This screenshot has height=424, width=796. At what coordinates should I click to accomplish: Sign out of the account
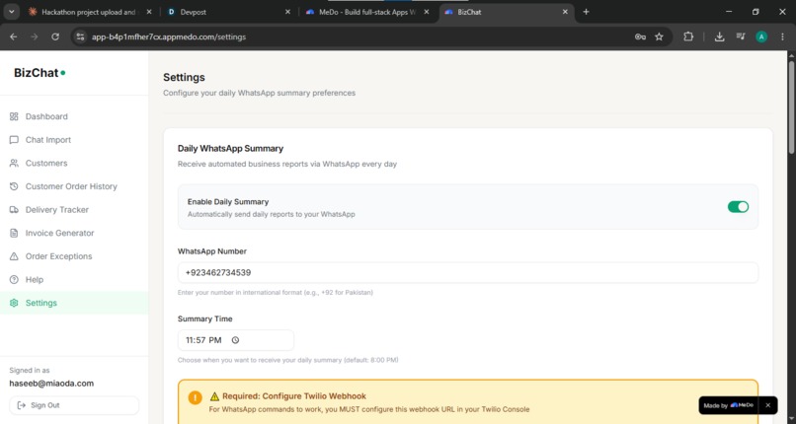click(74, 405)
